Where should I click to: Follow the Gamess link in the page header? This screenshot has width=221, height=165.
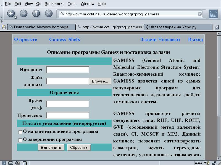click(x=57, y=39)
